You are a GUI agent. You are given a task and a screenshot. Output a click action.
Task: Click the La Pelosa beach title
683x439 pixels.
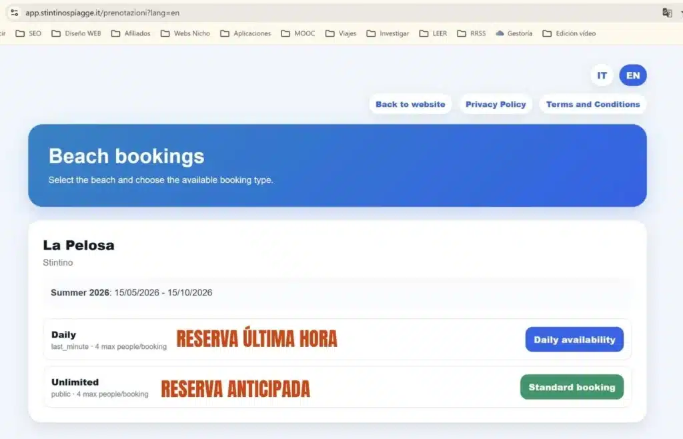(x=79, y=246)
